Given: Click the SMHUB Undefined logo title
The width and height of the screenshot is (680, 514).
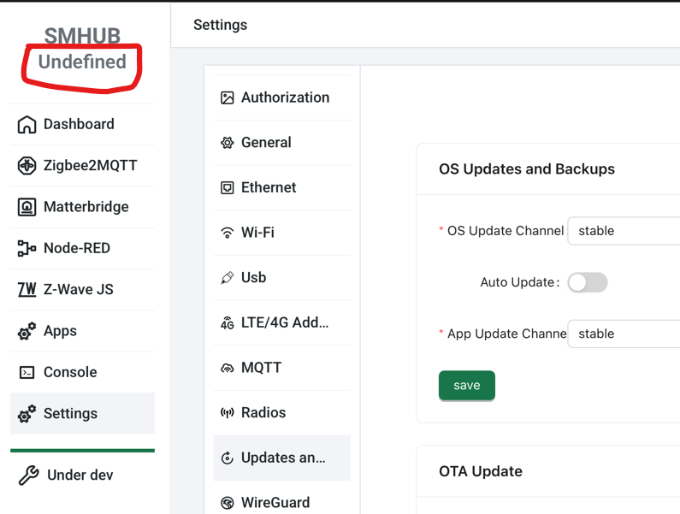Looking at the screenshot, I should tap(82, 50).
